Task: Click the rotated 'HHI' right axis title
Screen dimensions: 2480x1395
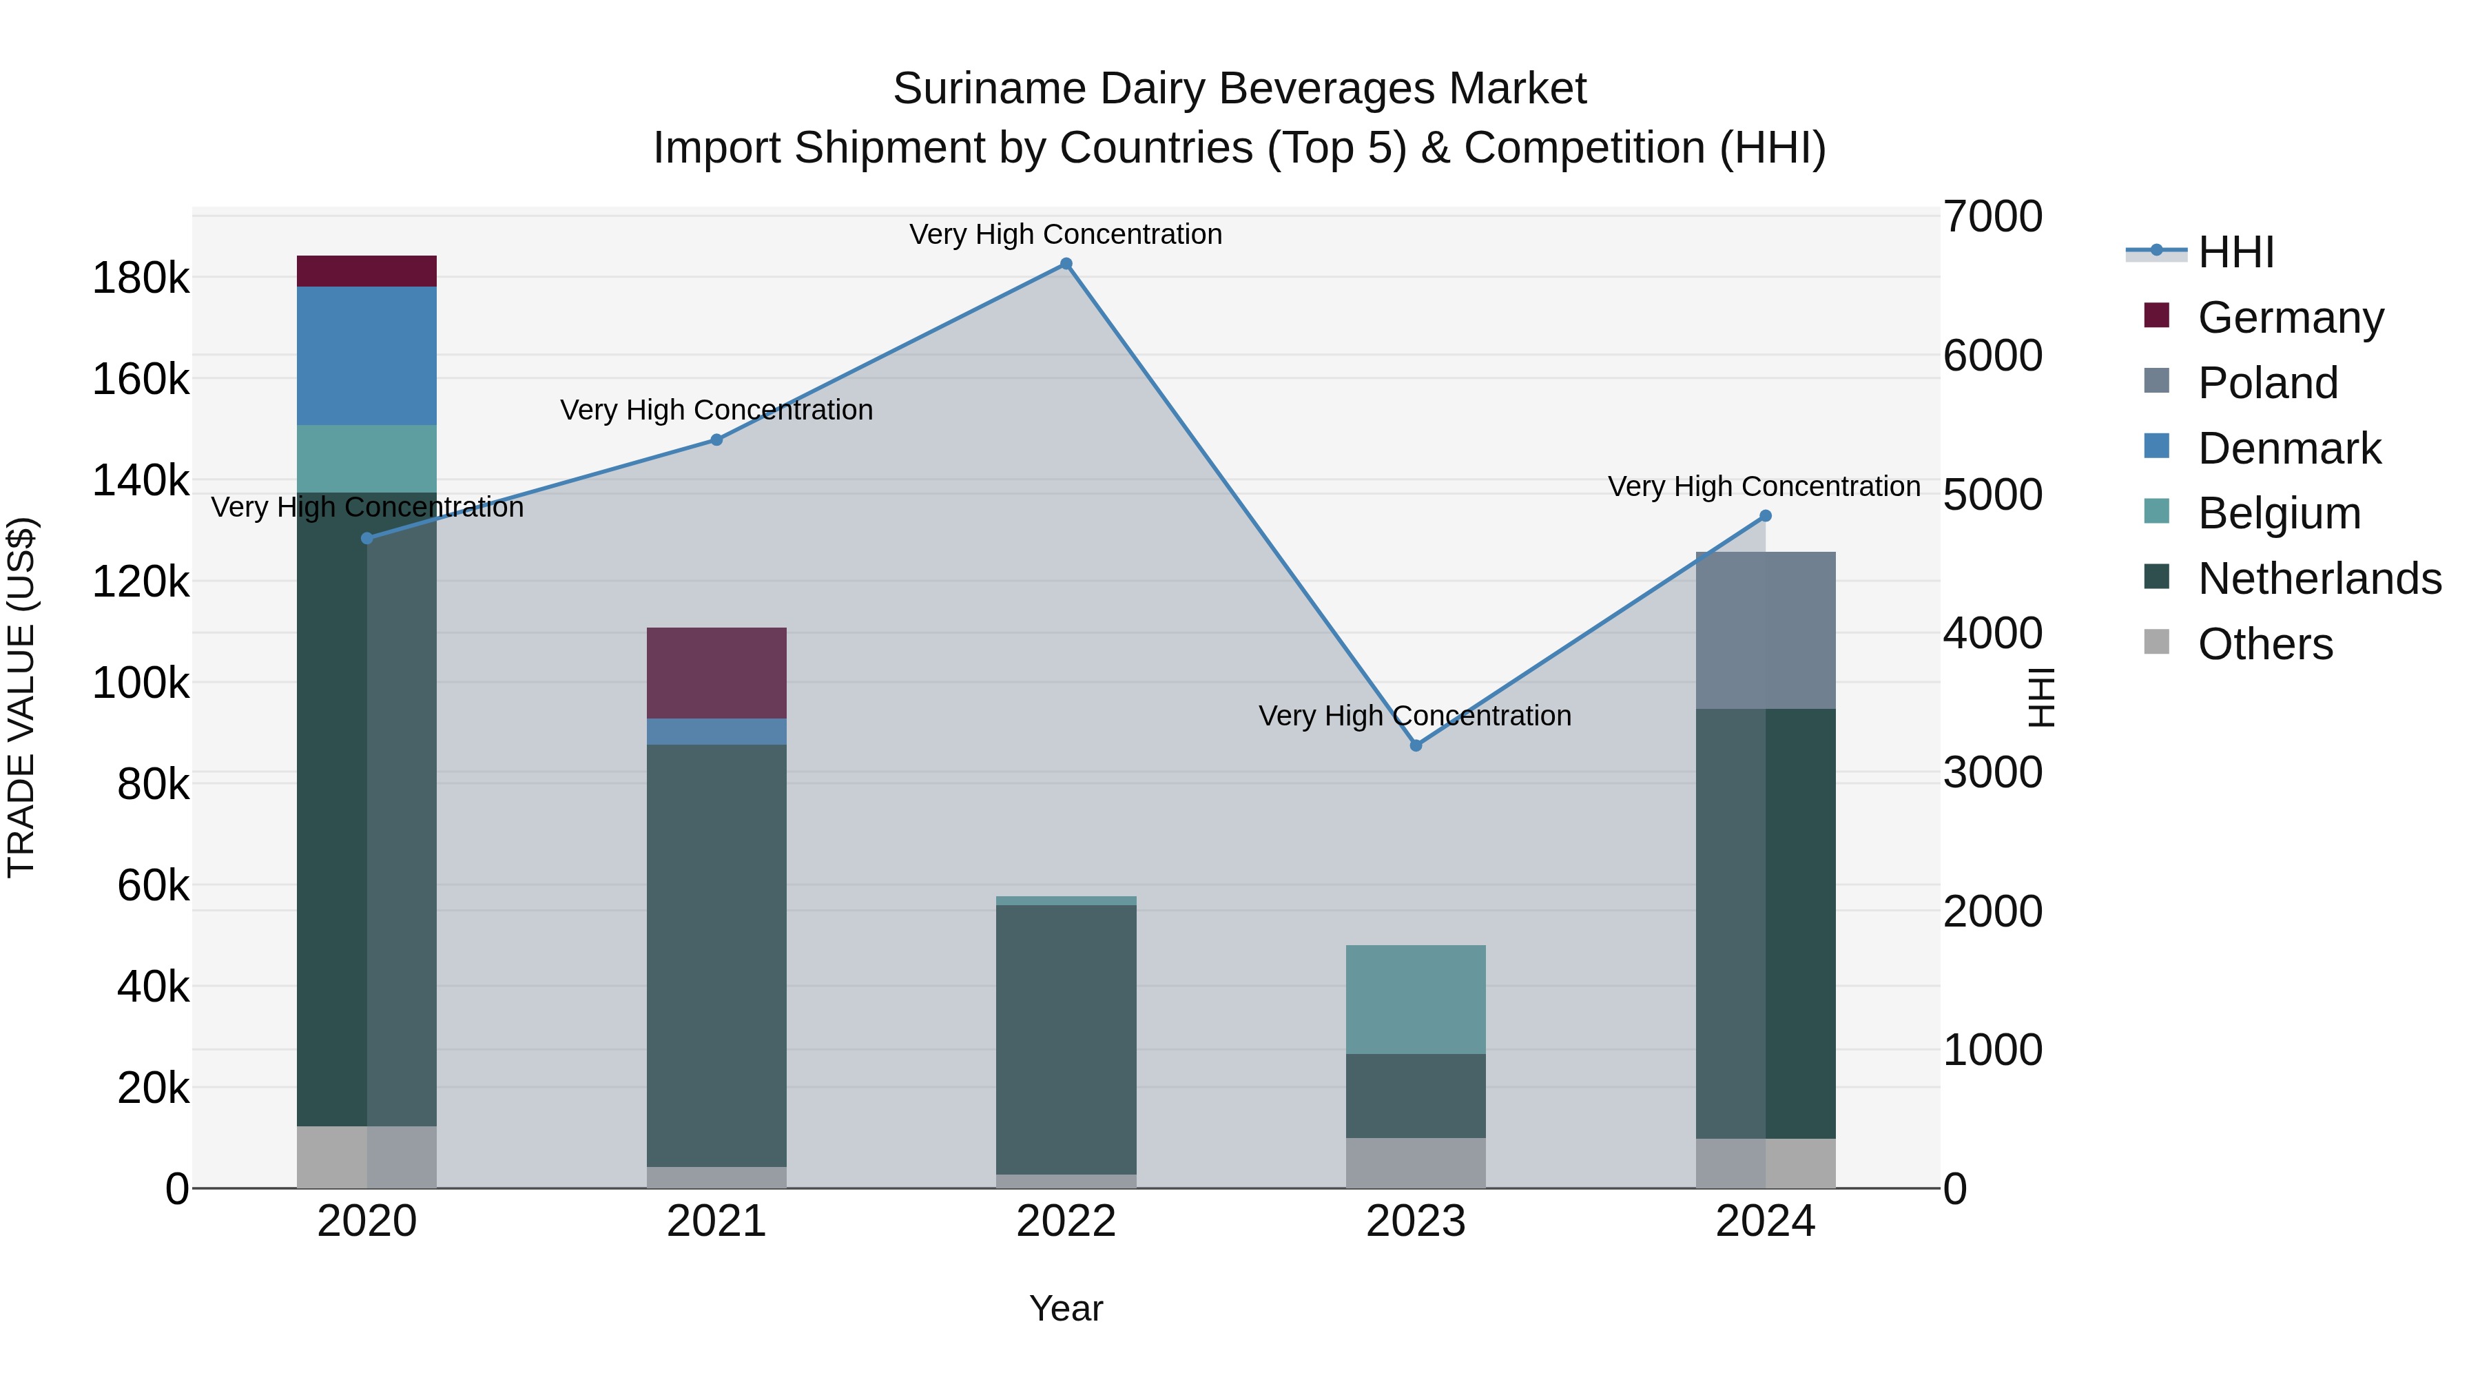Action: point(2041,697)
